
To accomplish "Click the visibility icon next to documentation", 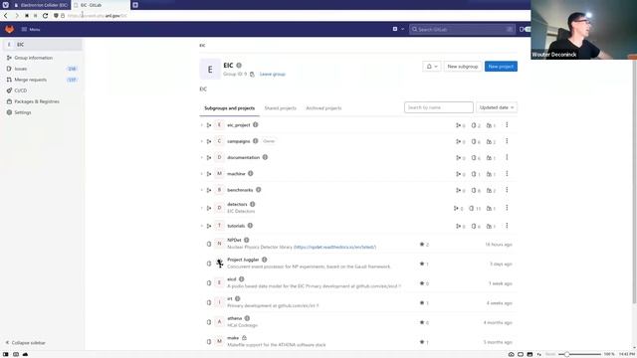I will click(x=265, y=157).
